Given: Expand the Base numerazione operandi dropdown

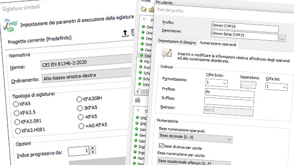Looking at the screenshot, I should click(195, 137).
